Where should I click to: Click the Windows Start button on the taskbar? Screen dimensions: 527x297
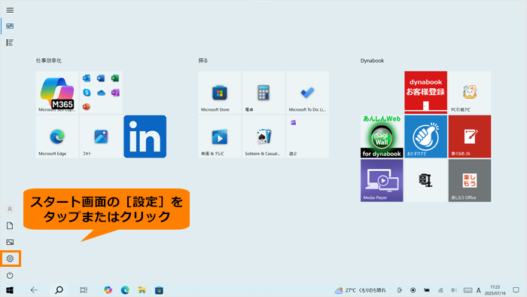10,290
